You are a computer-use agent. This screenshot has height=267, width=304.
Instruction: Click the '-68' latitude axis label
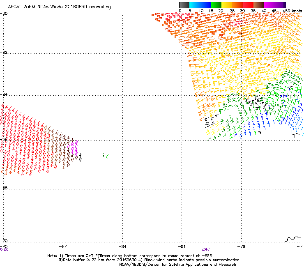4,188
